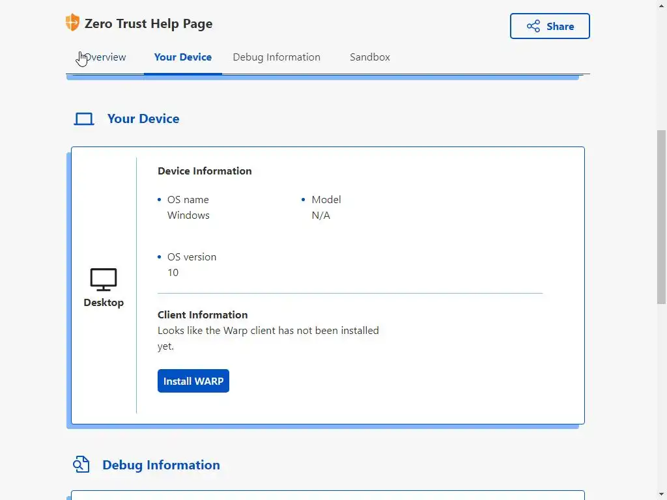Click the Zero Trust shield logo
Image resolution: width=667 pixels, height=500 pixels.
(x=72, y=23)
